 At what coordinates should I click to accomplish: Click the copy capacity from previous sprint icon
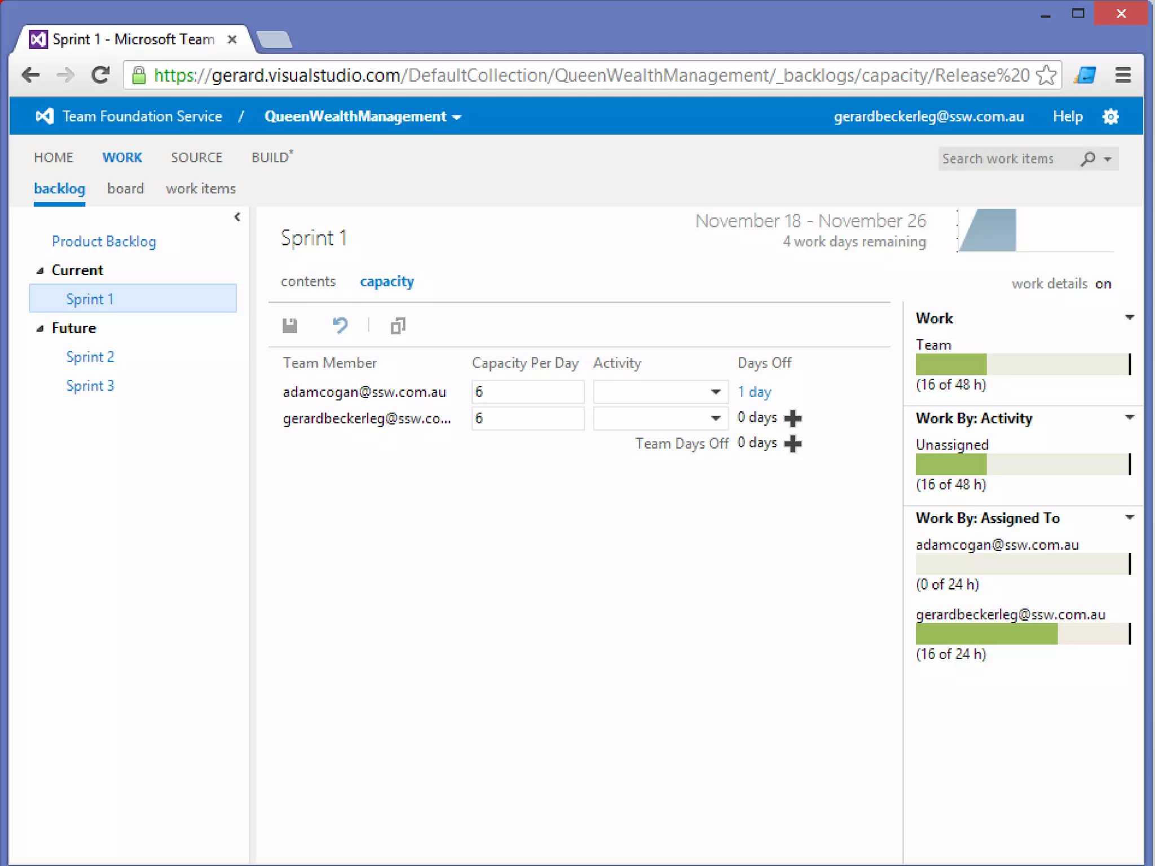pos(398,326)
